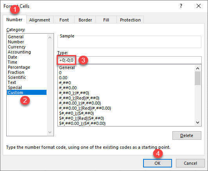Open the help question mark icon
This screenshot has width=208, height=171.
pyautogui.click(x=181, y=6)
